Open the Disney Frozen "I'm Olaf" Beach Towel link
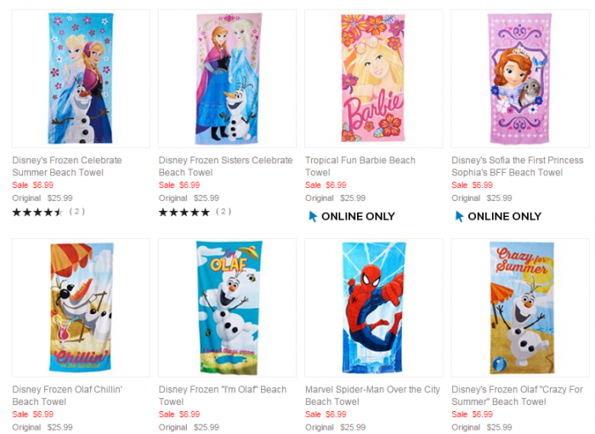 (223, 395)
